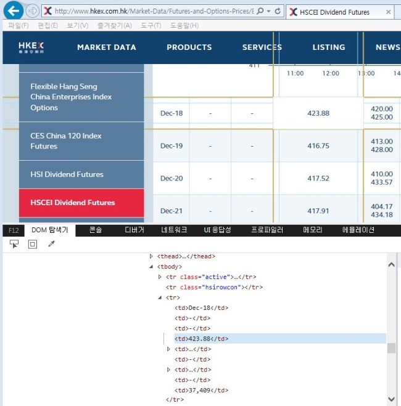Open Flexible Hang Seng China Enterprises Index Options

81,97
